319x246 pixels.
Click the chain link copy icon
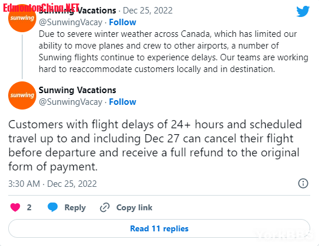105,207
